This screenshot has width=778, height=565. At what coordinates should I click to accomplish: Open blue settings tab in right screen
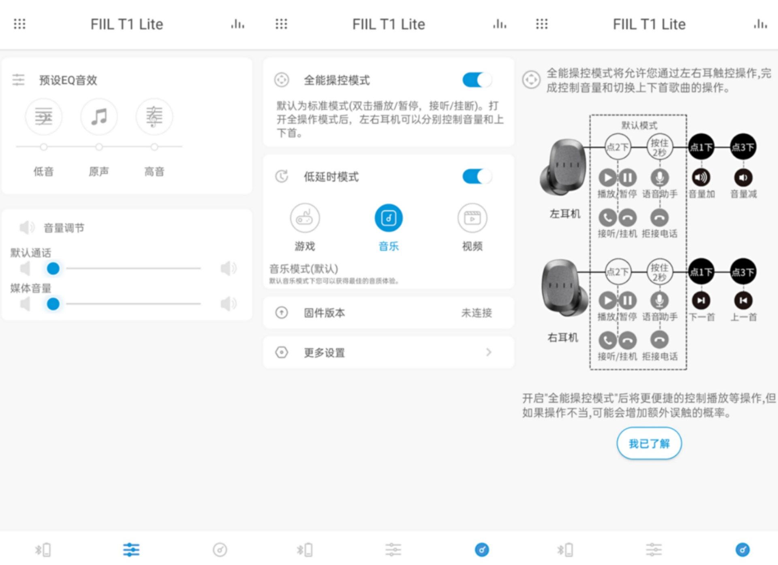coord(742,550)
